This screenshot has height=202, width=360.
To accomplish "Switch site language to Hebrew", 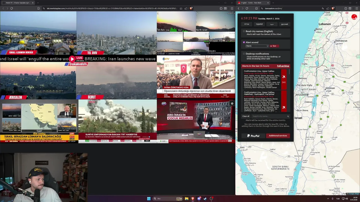I will 247,24.
